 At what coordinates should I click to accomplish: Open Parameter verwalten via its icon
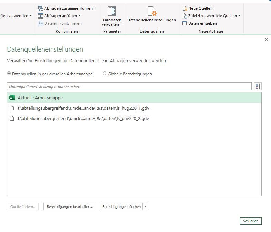pos(112,11)
